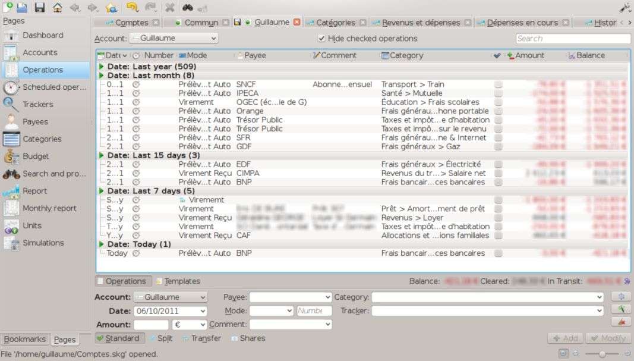Click the Home page toolbar icon
This screenshot has height=361, width=634.
(x=58, y=8)
